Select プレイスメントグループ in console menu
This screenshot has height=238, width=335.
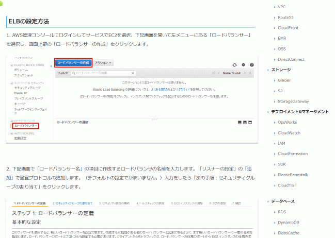coord(28,98)
